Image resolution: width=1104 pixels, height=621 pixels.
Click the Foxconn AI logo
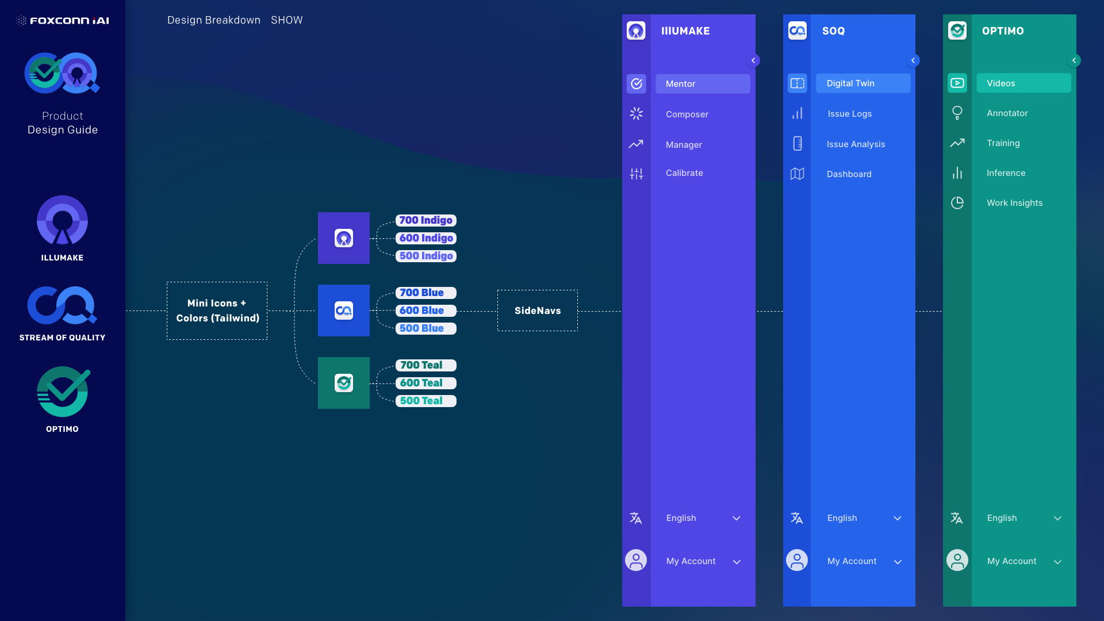pos(63,21)
